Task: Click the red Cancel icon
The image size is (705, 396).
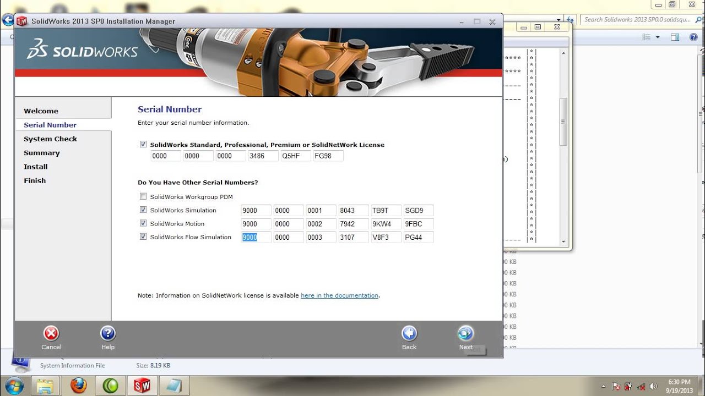Action: click(x=51, y=333)
